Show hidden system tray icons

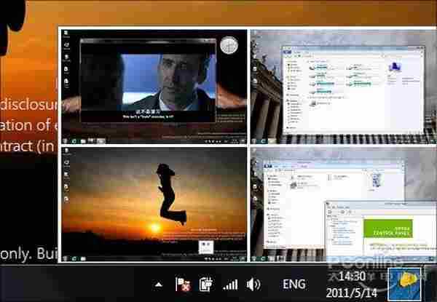coord(160,283)
